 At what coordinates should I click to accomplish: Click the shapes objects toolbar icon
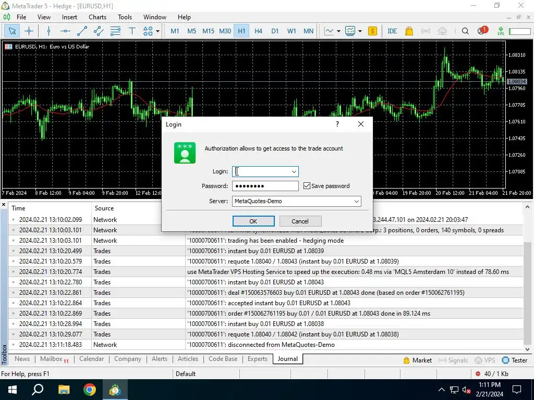click(x=148, y=31)
